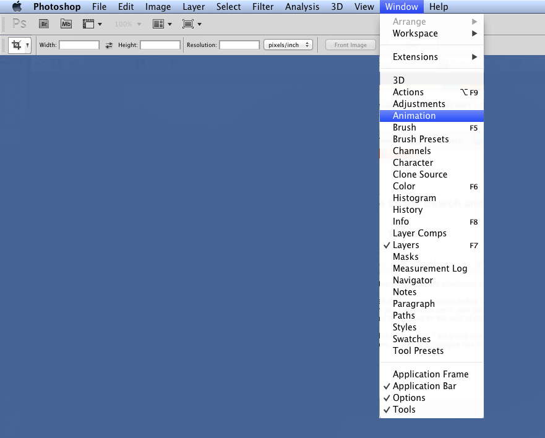Launch Bridge from the Br icon
The width and height of the screenshot is (545, 438).
(44, 24)
